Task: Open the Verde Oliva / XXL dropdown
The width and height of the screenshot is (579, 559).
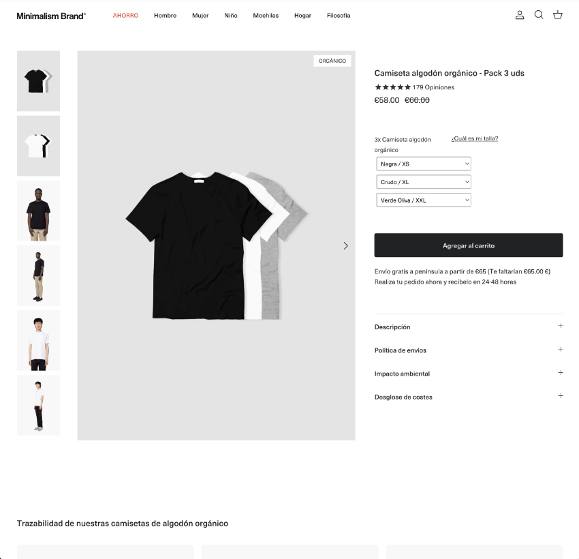Action: (424, 200)
